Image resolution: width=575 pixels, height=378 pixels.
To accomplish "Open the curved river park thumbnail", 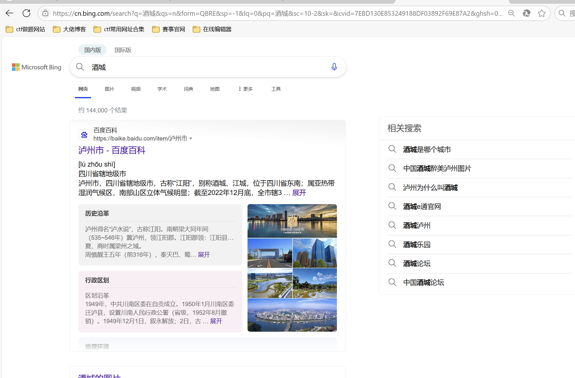I will (270, 283).
